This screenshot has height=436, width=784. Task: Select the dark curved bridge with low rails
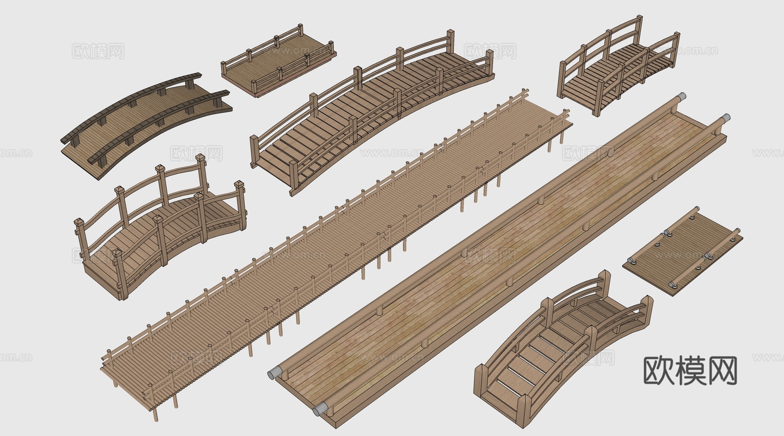click(146, 126)
